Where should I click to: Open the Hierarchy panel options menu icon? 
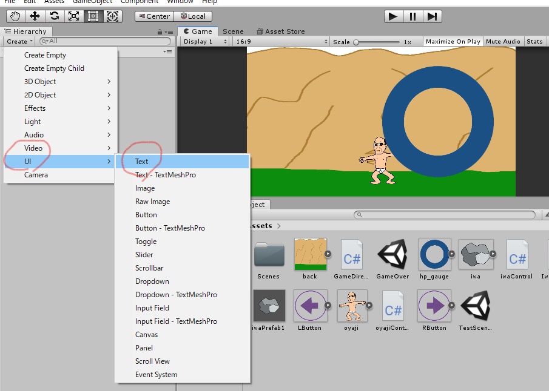pos(169,32)
